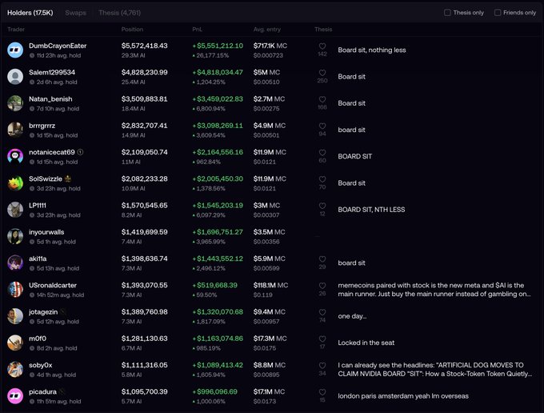Image resolution: width=544 pixels, height=413 pixels.
Task: Open picadura's pink avatar
Action: 15,396
